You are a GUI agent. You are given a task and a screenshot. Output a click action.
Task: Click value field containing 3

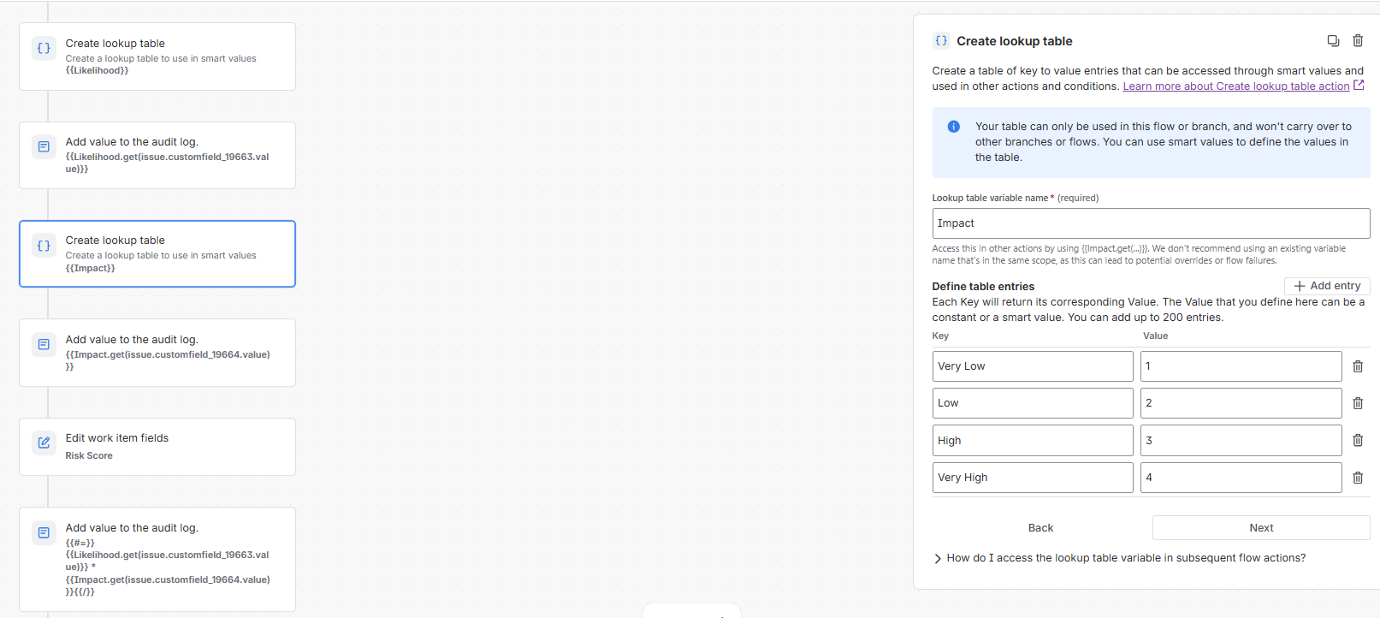pos(1241,440)
